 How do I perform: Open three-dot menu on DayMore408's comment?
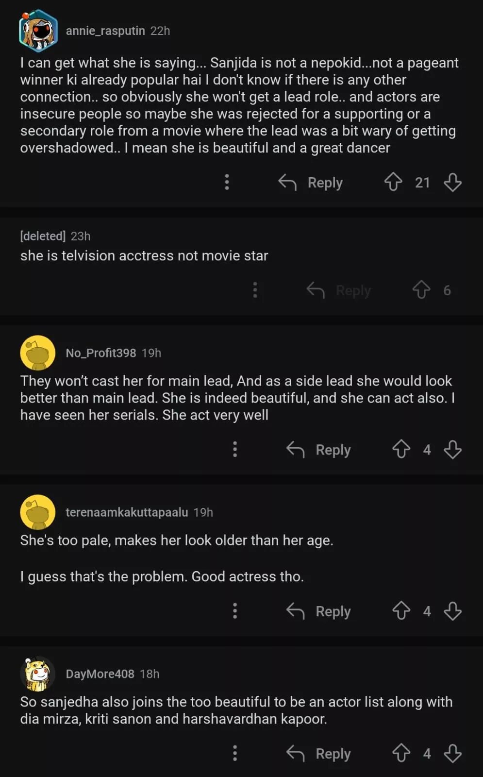235,754
